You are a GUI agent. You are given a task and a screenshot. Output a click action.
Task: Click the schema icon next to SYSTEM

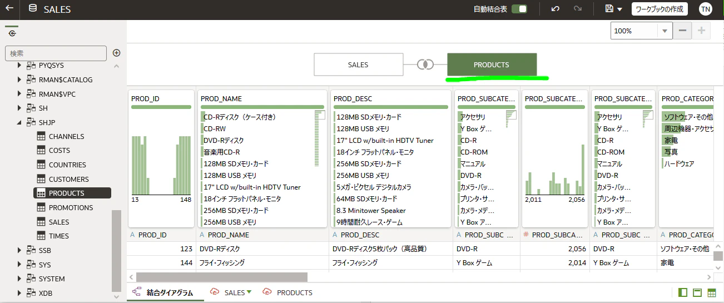pyautogui.click(x=31, y=279)
